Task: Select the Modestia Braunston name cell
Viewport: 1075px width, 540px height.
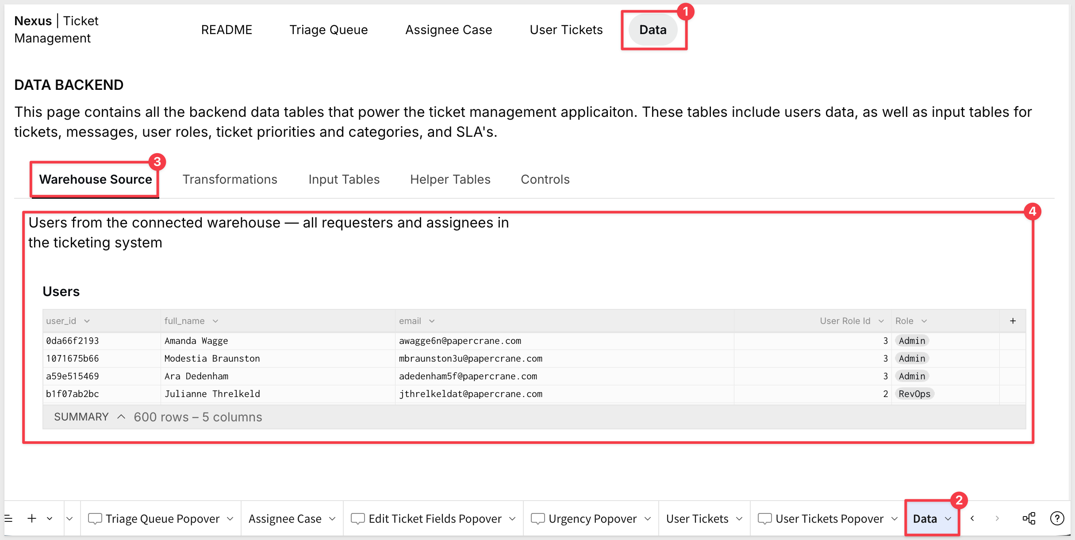Action: tap(278, 359)
